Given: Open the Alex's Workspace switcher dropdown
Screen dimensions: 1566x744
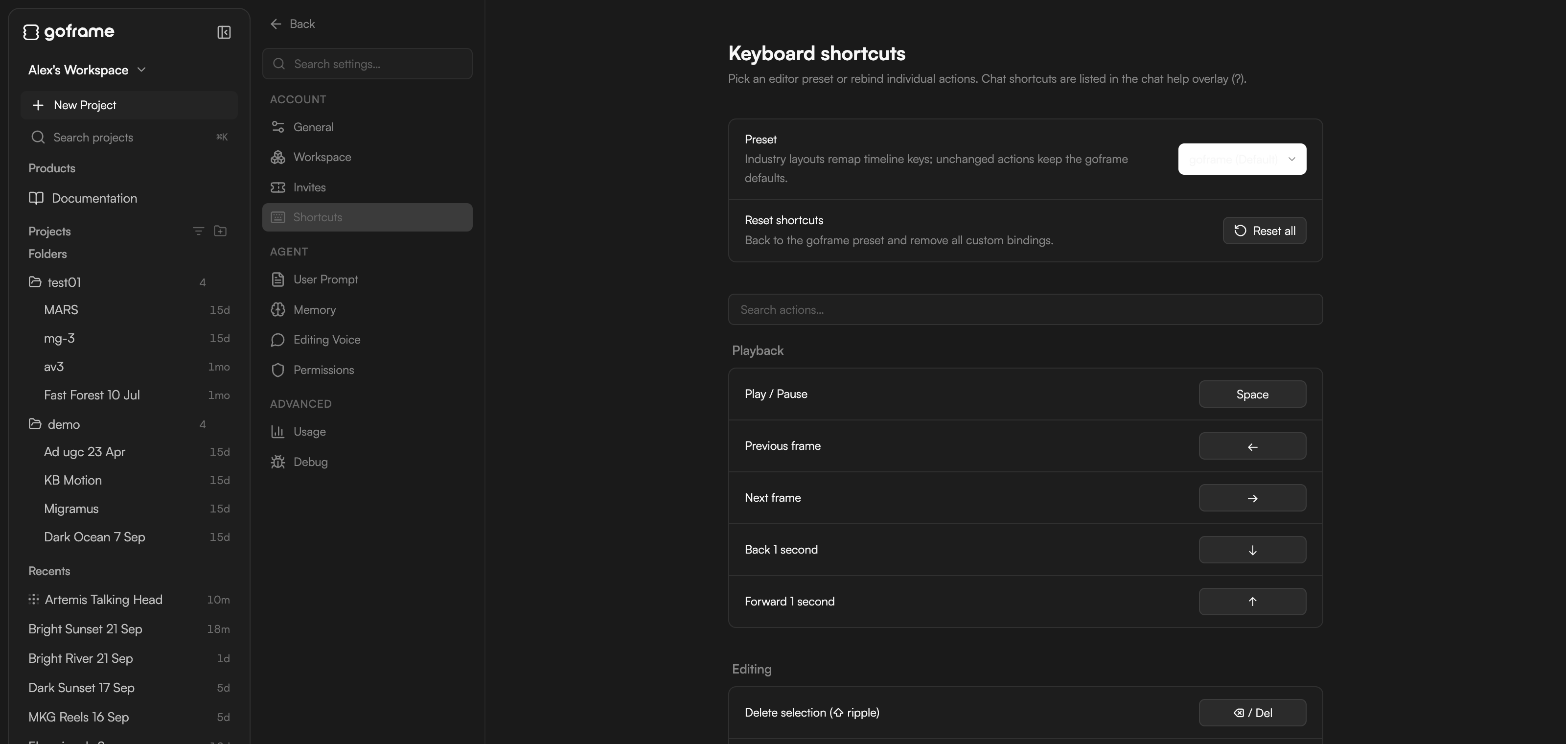Looking at the screenshot, I should (87, 70).
